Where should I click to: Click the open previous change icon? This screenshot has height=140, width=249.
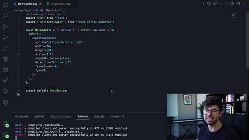coord(215,4)
